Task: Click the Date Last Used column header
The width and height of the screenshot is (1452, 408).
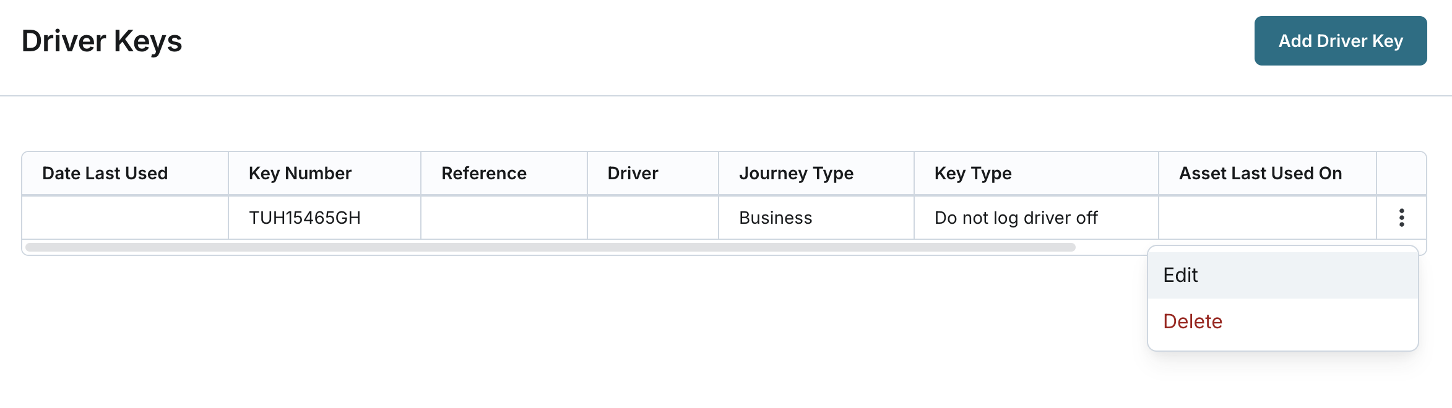Action: [x=105, y=173]
